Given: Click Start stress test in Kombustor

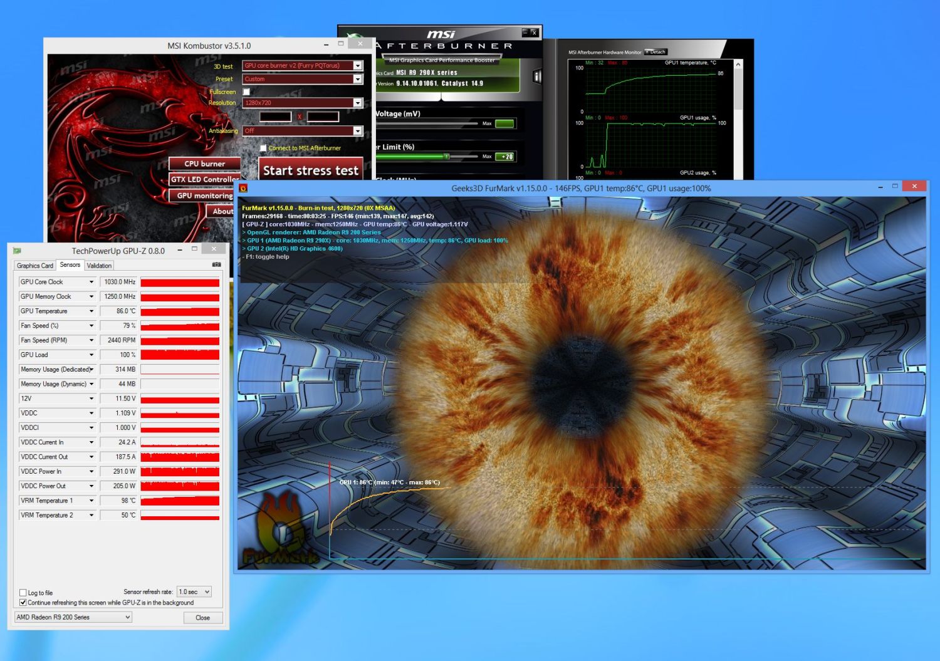Looking at the screenshot, I should 311,170.
